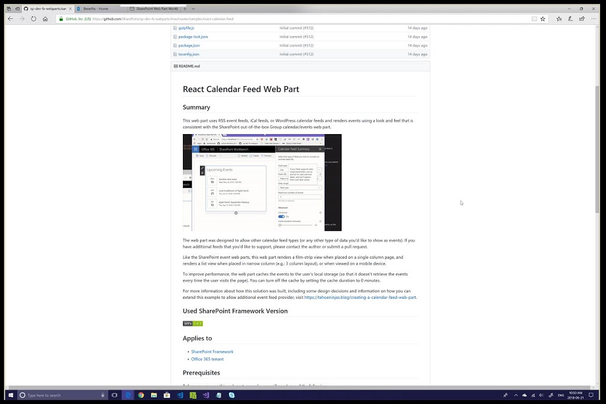Image resolution: width=606 pixels, height=404 pixels.
Task: Open the commit message on the gulpfile.js row
Action: (x=296, y=28)
